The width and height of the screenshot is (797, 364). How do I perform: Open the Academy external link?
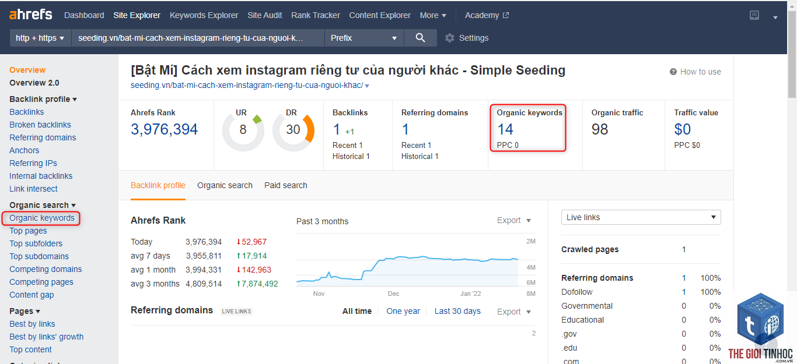(x=487, y=15)
